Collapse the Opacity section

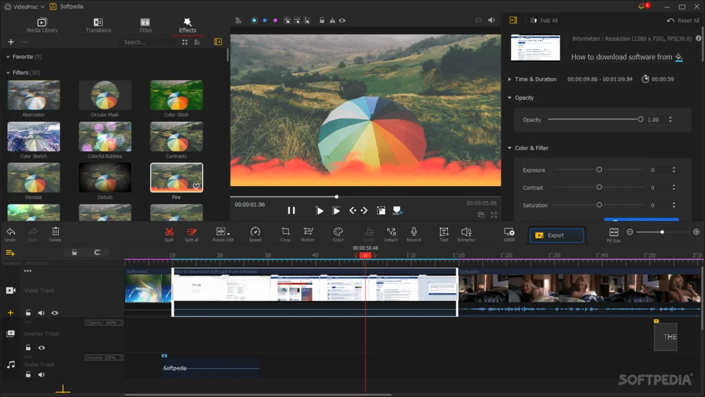[x=509, y=97]
